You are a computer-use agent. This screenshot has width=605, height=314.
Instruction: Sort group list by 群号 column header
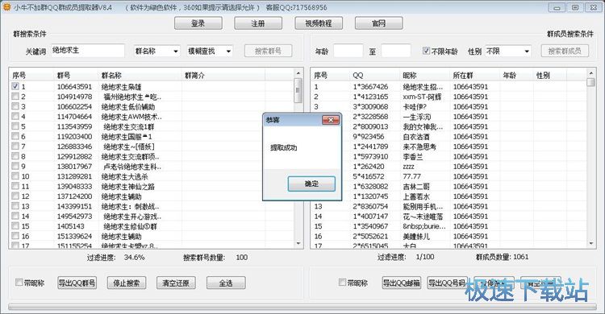click(x=75, y=76)
